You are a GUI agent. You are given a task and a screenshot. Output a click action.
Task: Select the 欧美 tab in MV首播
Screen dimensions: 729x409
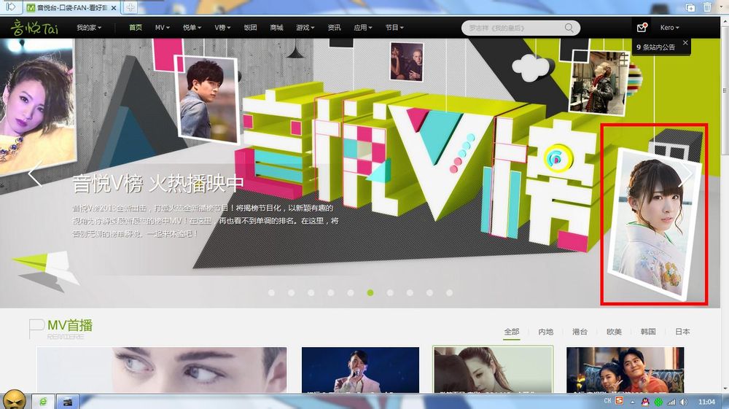tap(614, 332)
